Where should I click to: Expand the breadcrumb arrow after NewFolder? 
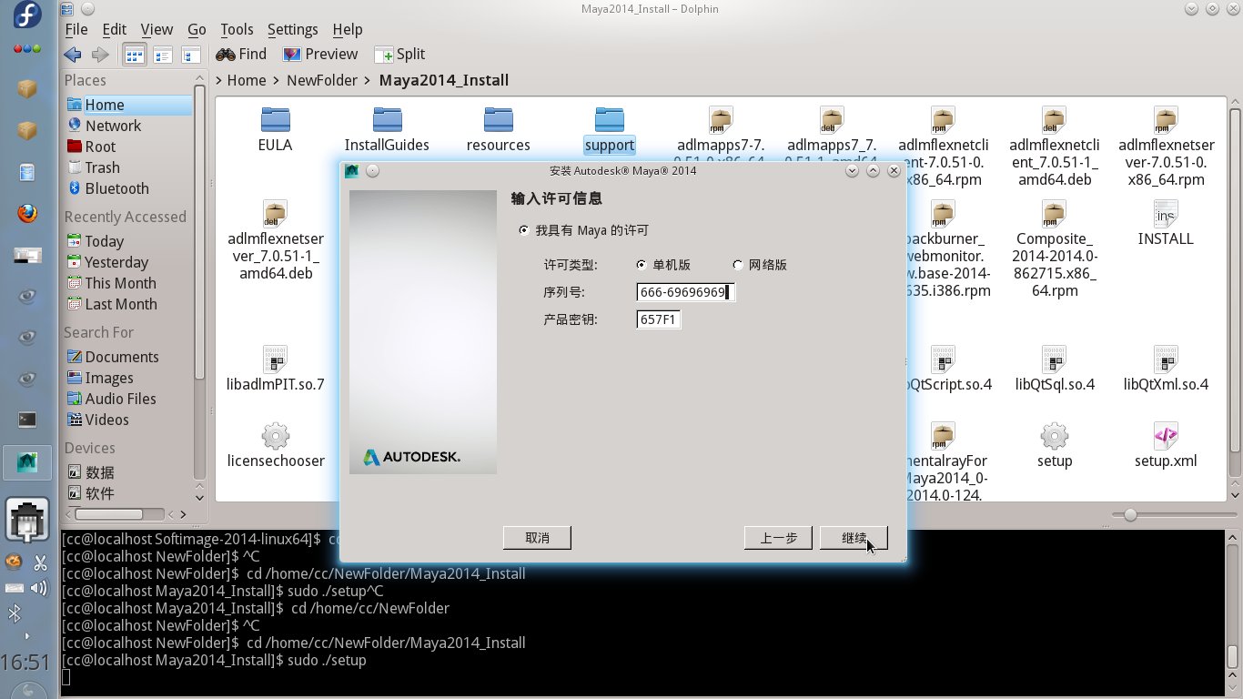coord(368,80)
